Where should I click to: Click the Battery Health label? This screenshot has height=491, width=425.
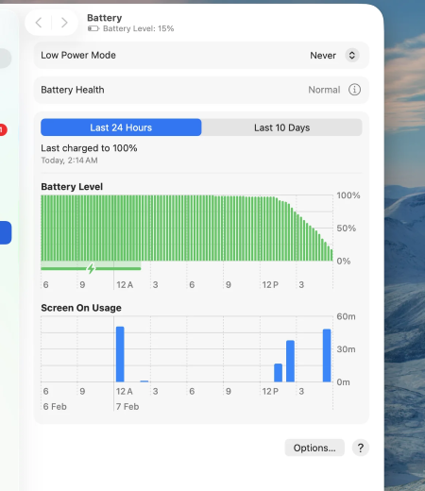(73, 90)
